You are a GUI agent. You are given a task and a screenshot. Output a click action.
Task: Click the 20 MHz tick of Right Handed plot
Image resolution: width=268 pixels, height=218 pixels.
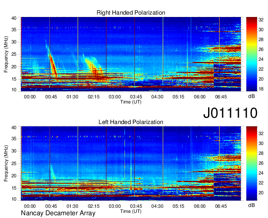14,67
